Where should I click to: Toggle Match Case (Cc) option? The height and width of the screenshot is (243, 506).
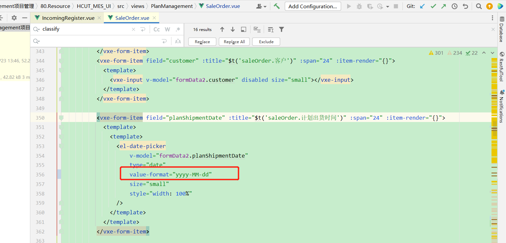[x=157, y=29]
